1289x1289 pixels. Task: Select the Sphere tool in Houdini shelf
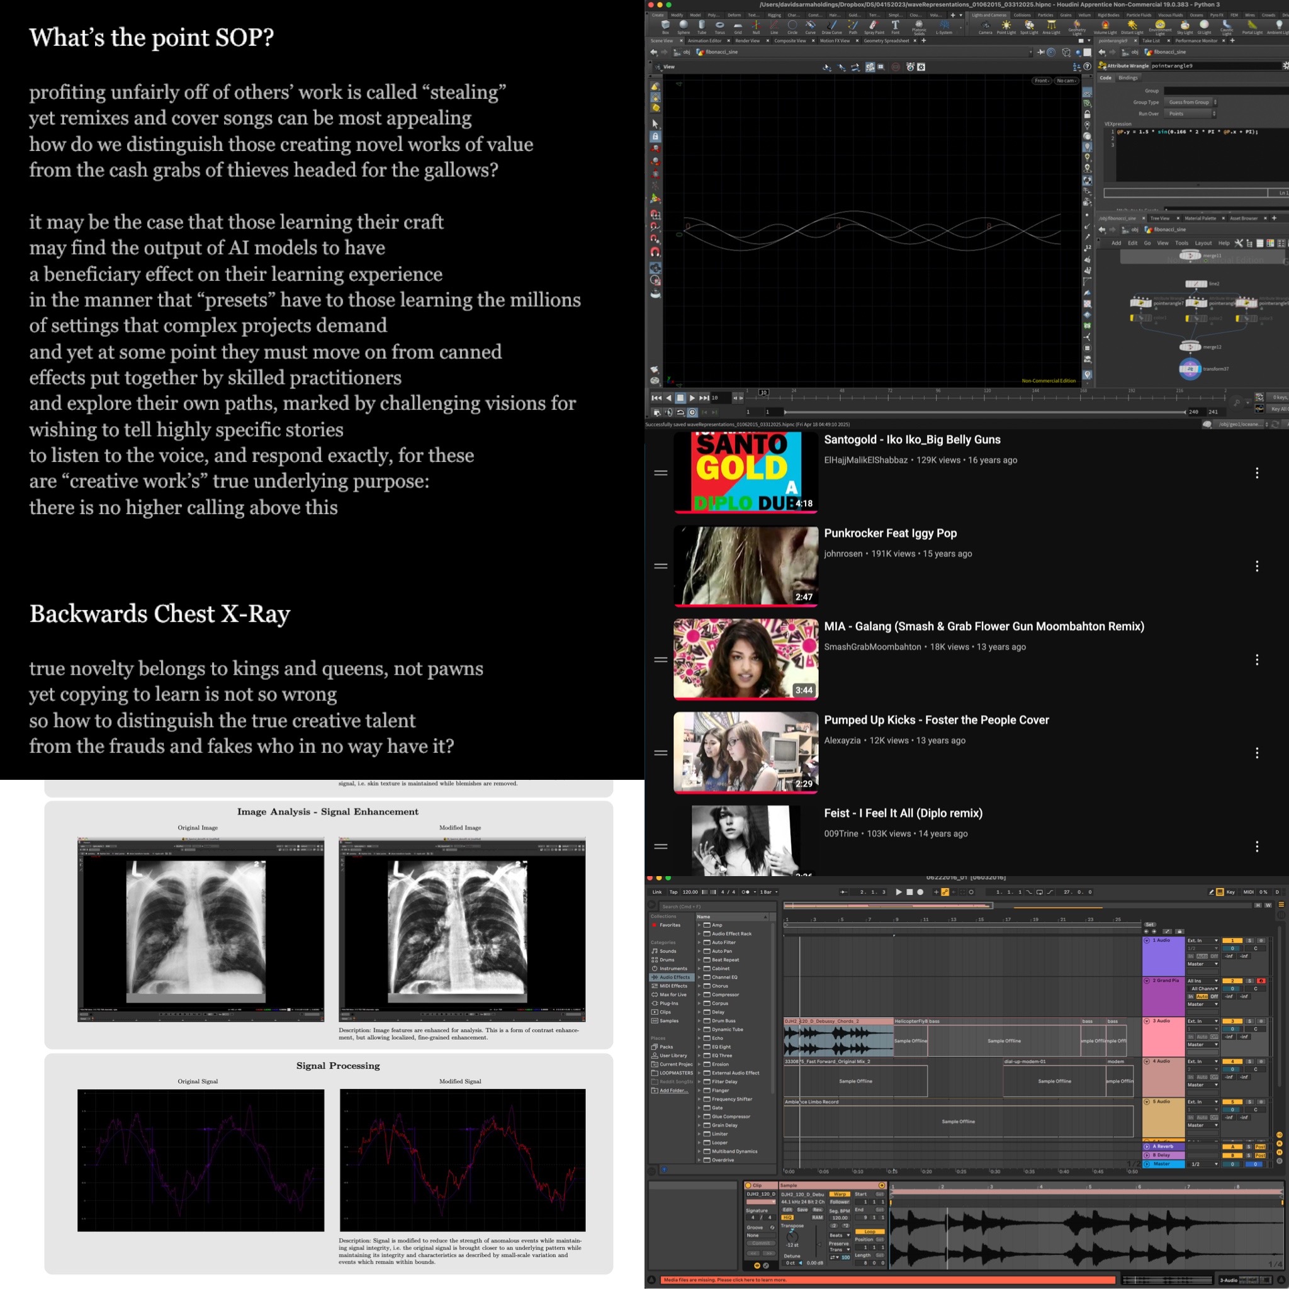(683, 26)
